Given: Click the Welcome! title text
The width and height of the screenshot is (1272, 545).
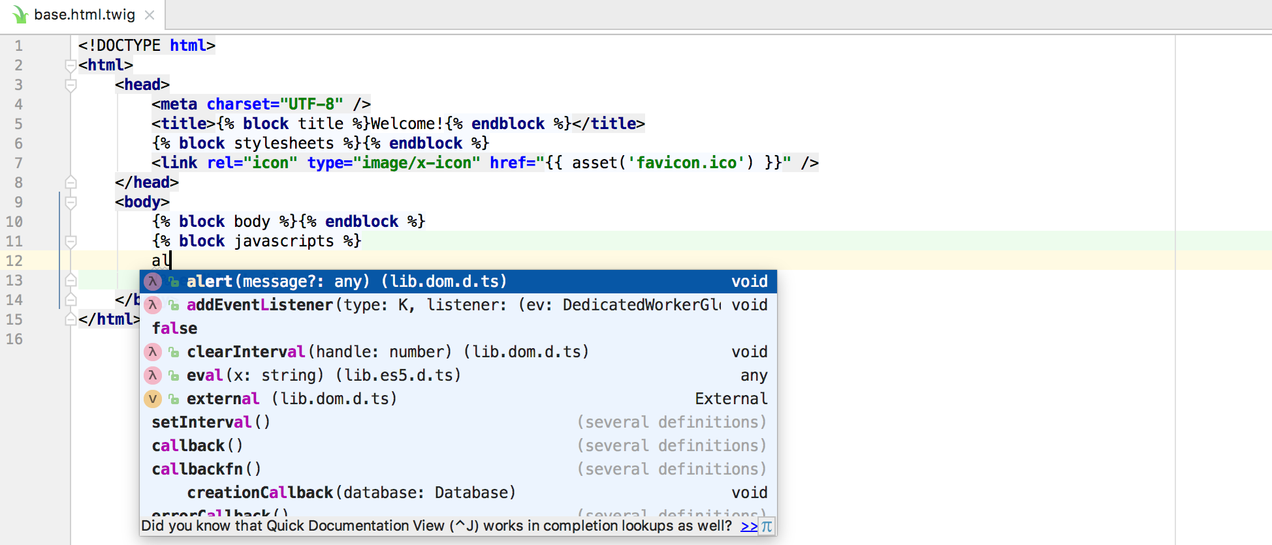Looking at the screenshot, I should tap(407, 124).
